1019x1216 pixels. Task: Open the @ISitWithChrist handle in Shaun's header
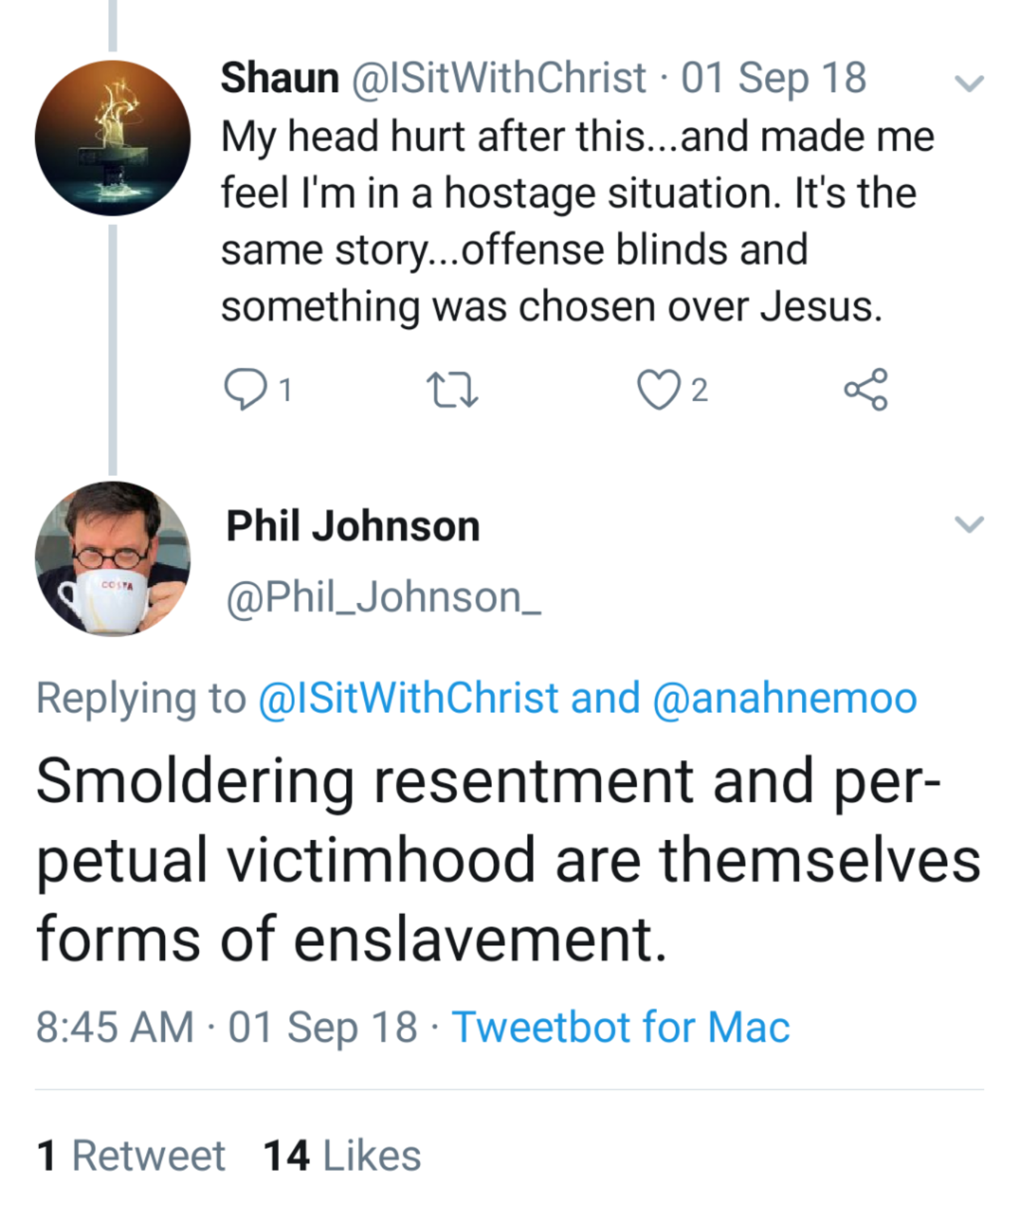(x=499, y=78)
